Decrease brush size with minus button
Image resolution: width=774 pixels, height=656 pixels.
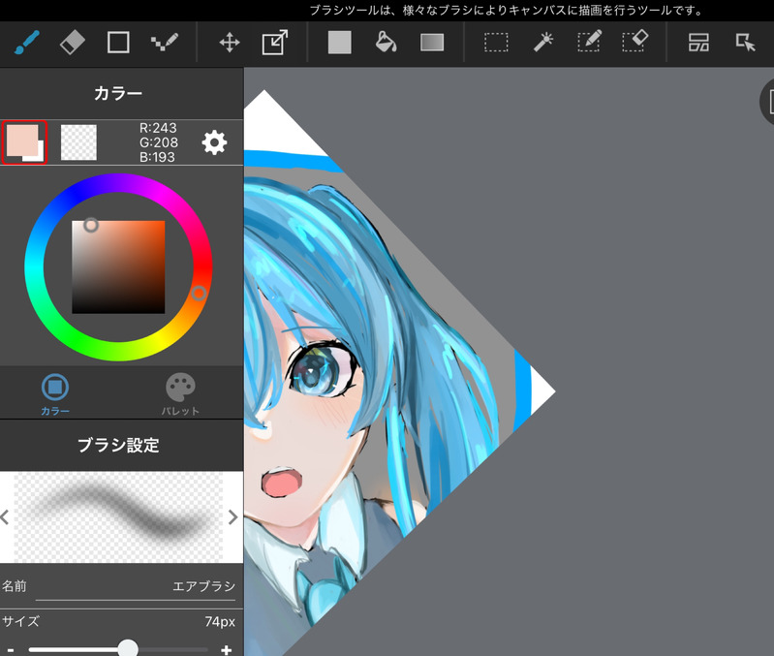(11, 650)
